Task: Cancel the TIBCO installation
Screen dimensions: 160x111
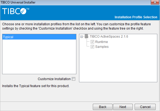Action: pyautogui.click(x=145, y=107)
